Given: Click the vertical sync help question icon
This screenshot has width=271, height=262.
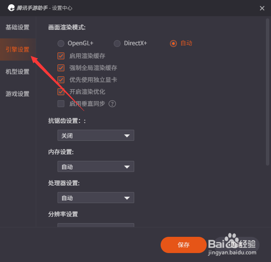Looking at the screenshot, I should click(112, 104).
